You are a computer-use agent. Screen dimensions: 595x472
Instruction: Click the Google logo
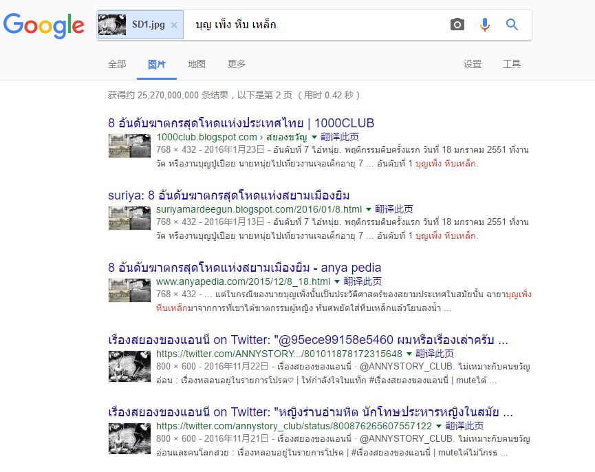click(43, 25)
